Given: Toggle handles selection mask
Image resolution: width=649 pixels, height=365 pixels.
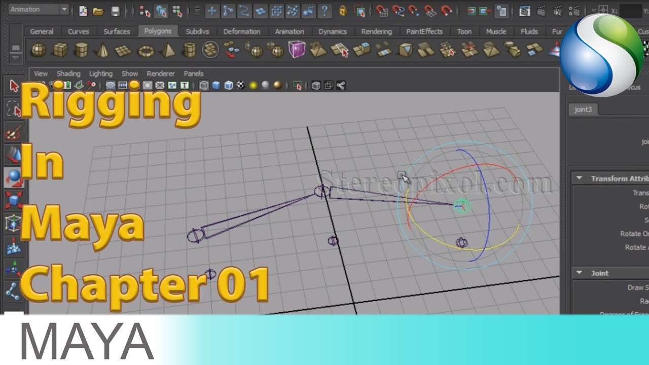Looking at the screenshot, I should pos(212,11).
